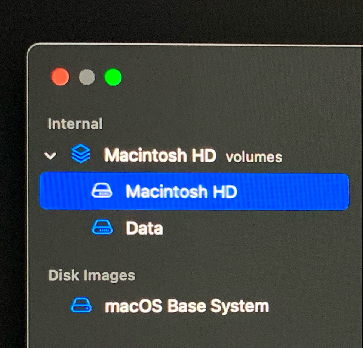This screenshot has width=363, height=348.
Task: Select the Data volume label
Action: (144, 228)
